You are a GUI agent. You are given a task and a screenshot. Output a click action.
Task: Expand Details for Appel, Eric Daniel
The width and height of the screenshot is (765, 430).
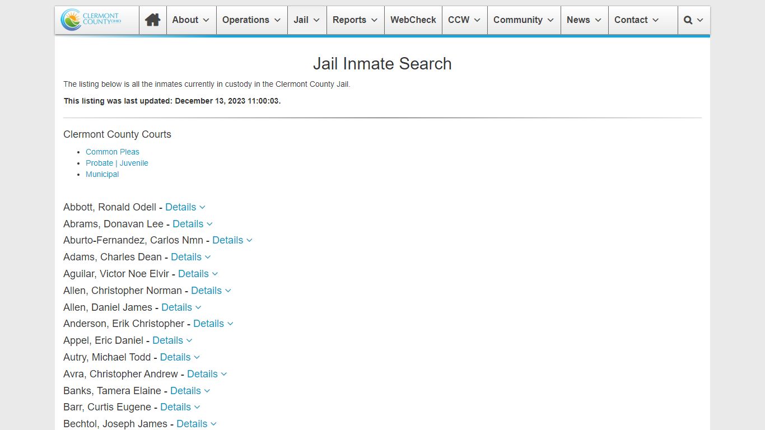coord(172,340)
